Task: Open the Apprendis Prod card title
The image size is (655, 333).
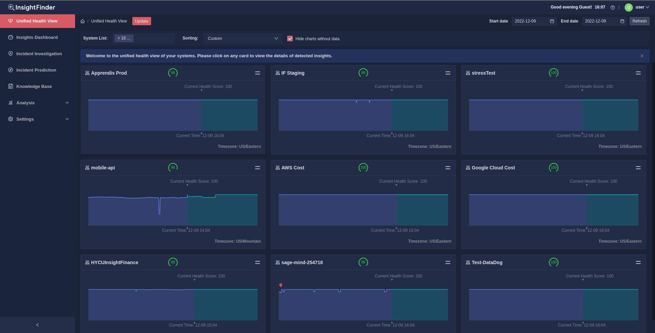Action: 109,73
